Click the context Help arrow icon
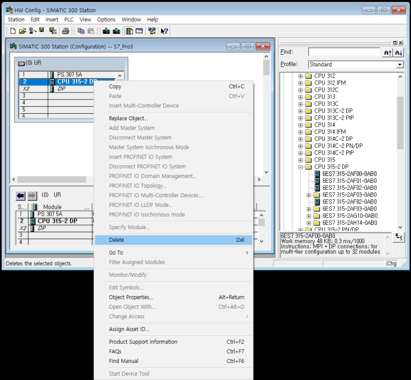The image size is (411, 380). click(164, 31)
